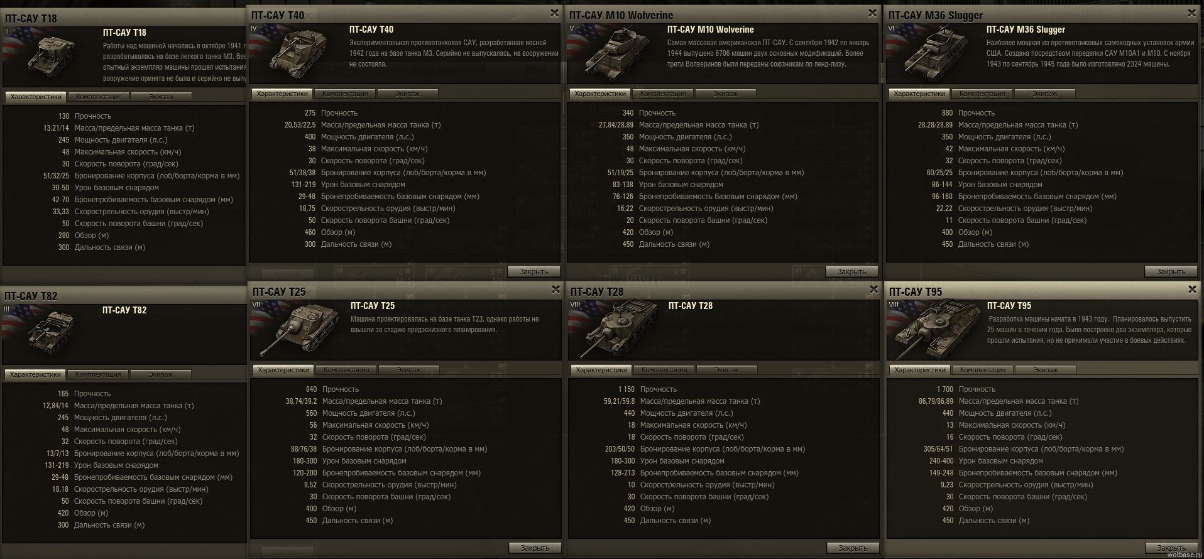Click Закрыть button in M36 Slugger window
This screenshot has height=559, width=1204.
[1171, 271]
